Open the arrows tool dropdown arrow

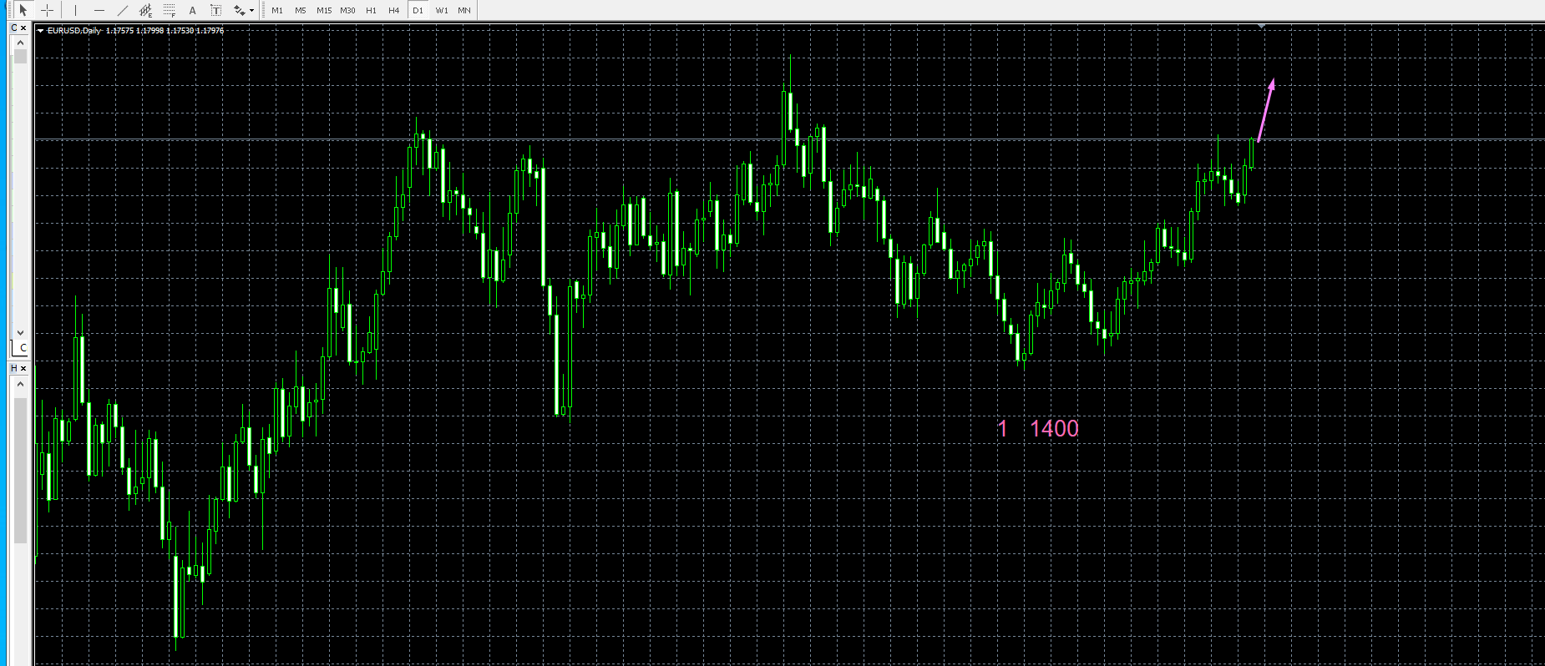[251, 11]
